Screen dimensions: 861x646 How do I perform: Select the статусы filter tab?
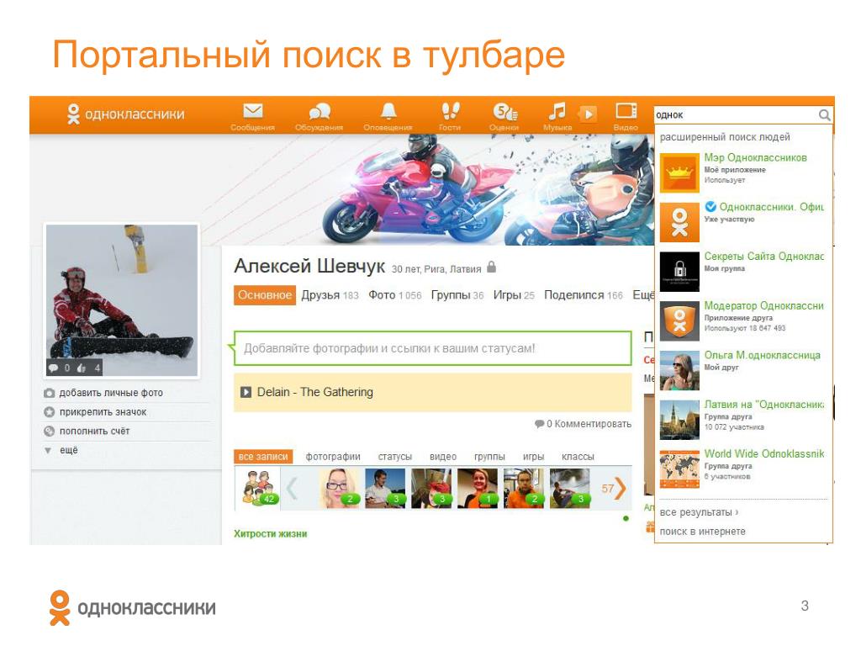pyautogui.click(x=395, y=457)
